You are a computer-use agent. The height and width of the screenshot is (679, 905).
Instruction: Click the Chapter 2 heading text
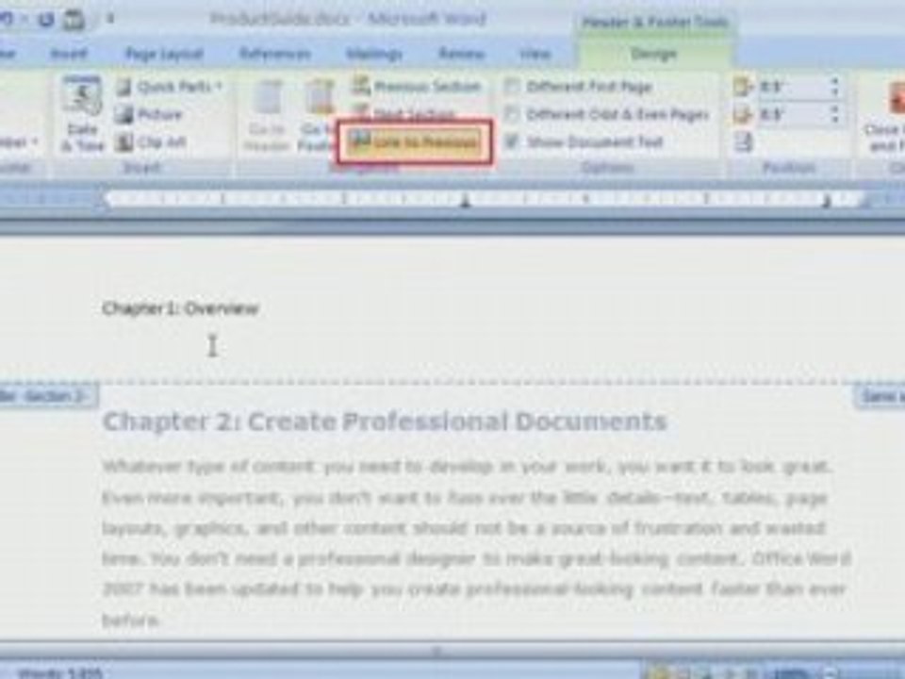[x=385, y=422]
